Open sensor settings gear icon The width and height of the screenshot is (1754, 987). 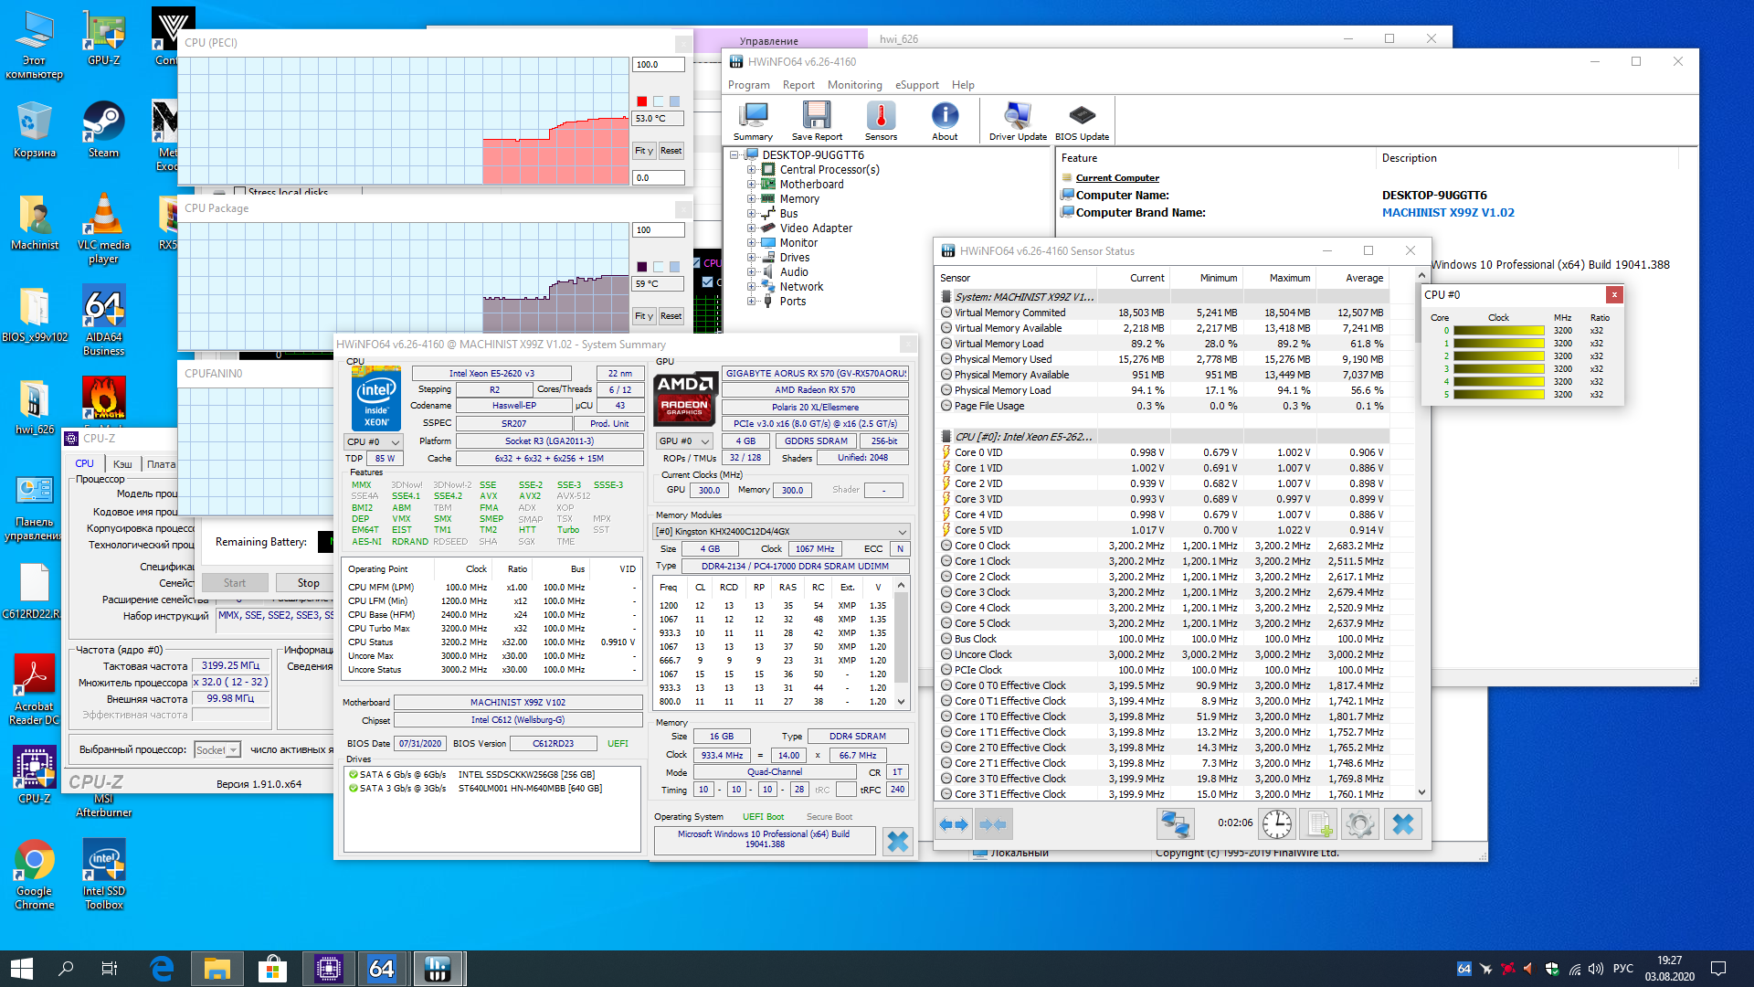[x=1359, y=824]
